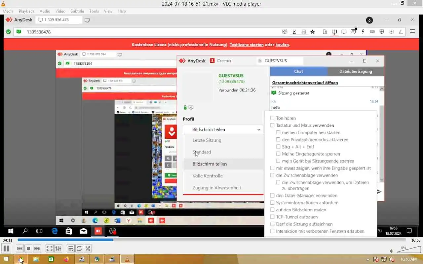The image size is (423, 264).
Task: Open the Bildschirm teilen profile dropdown
Action: pos(223,130)
